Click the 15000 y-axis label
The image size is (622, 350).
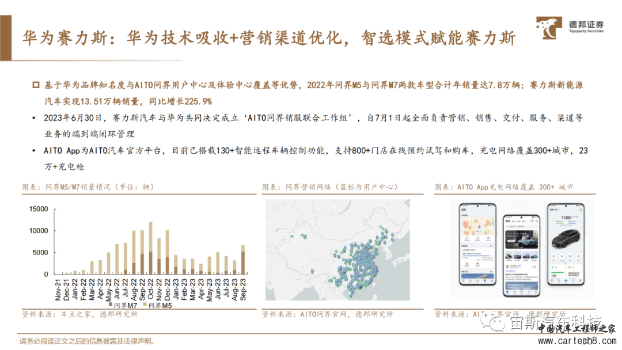pos(39,209)
